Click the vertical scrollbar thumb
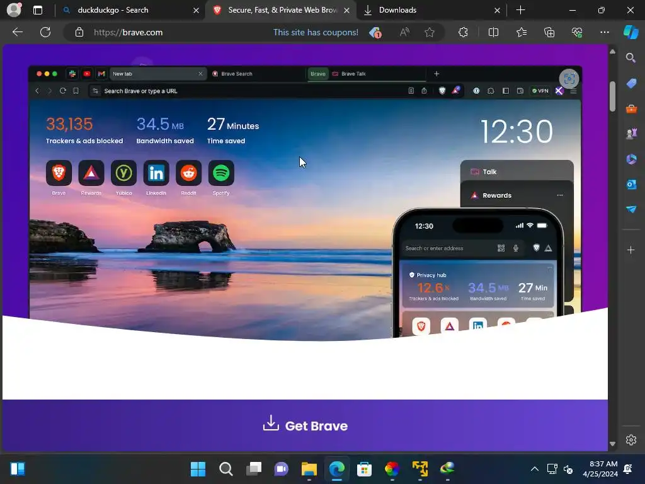 pyautogui.click(x=612, y=96)
